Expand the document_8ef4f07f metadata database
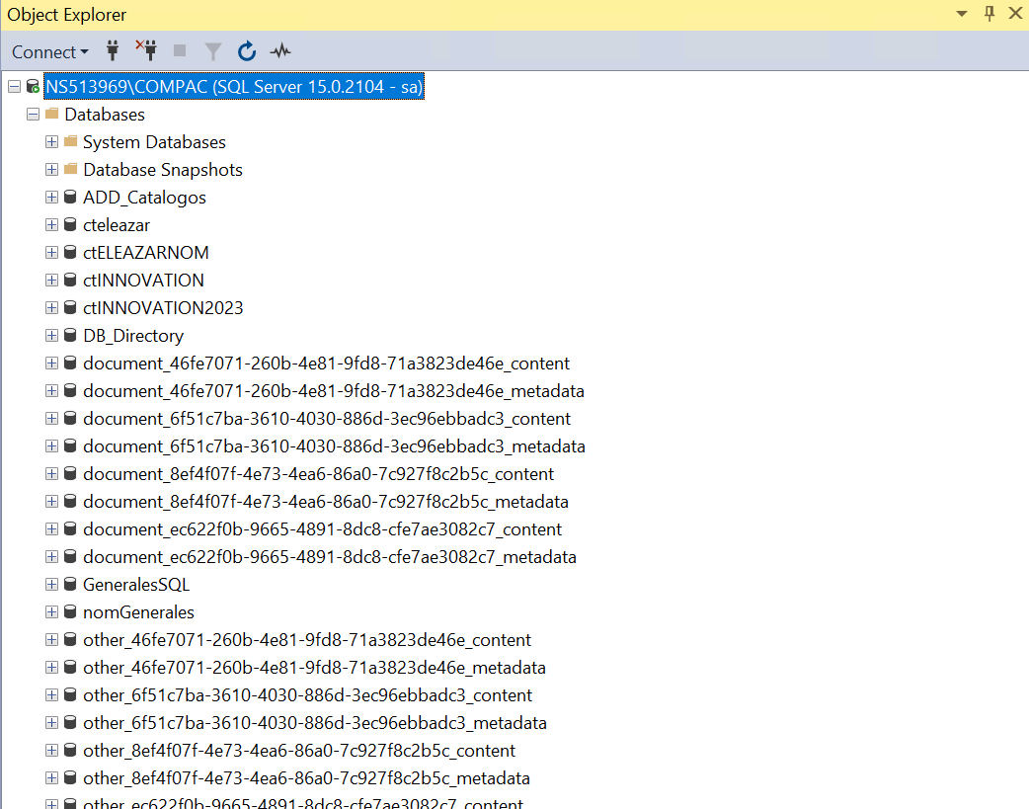 point(51,502)
